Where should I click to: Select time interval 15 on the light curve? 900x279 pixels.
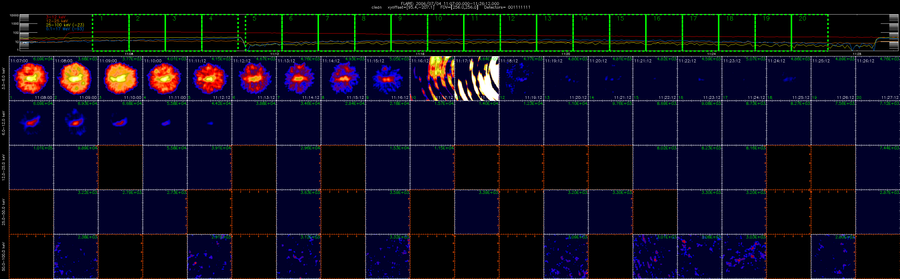pyautogui.click(x=628, y=32)
